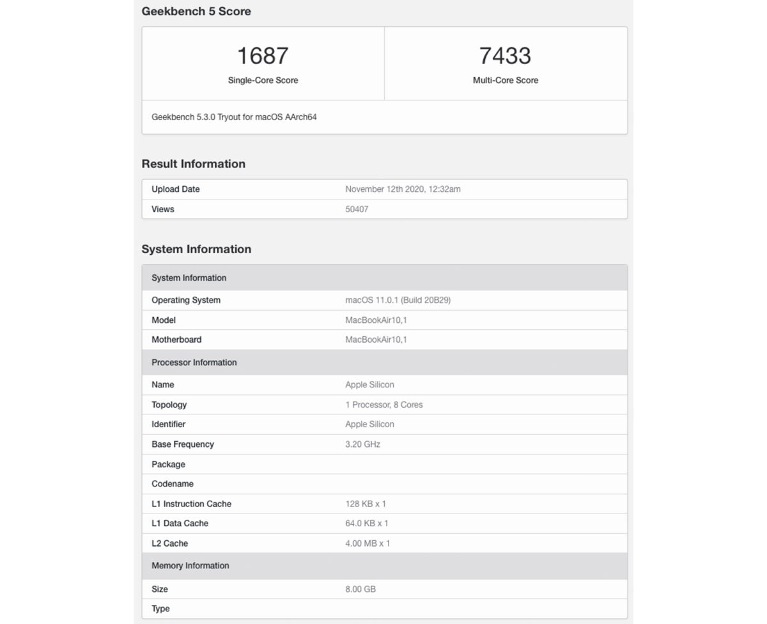Click the Processor Information table header
Image resolution: width=767 pixels, height=624 pixels.
[385, 363]
